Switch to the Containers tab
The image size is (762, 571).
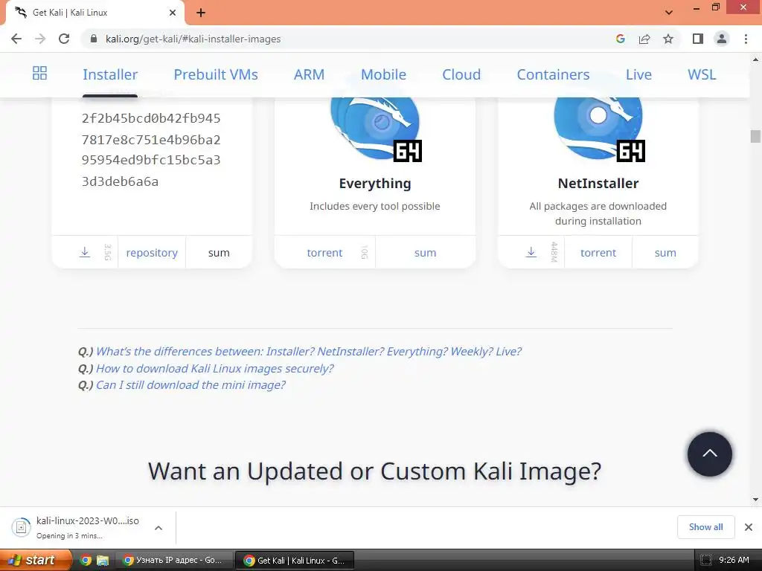[553, 75]
